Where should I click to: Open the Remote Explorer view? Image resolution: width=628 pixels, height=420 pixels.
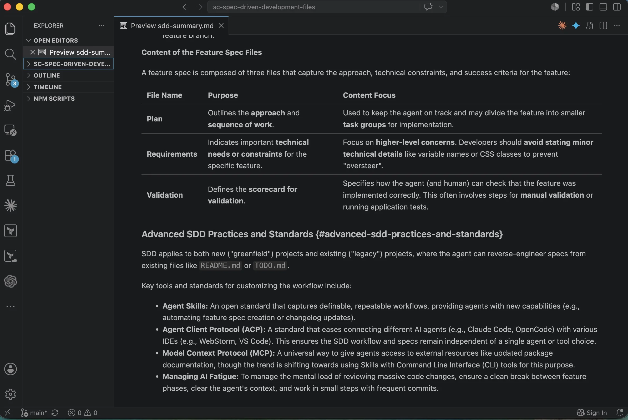11,130
